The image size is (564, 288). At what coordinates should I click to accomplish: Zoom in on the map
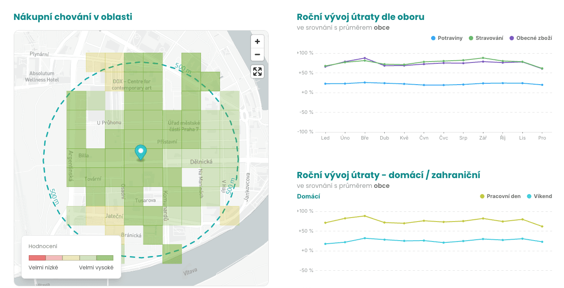(x=257, y=42)
